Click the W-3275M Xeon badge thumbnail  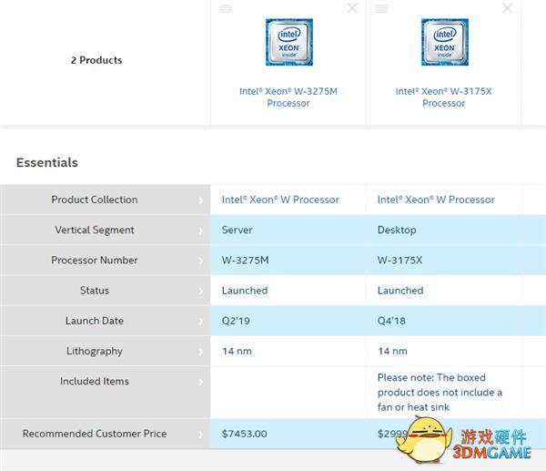click(x=289, y=42)
